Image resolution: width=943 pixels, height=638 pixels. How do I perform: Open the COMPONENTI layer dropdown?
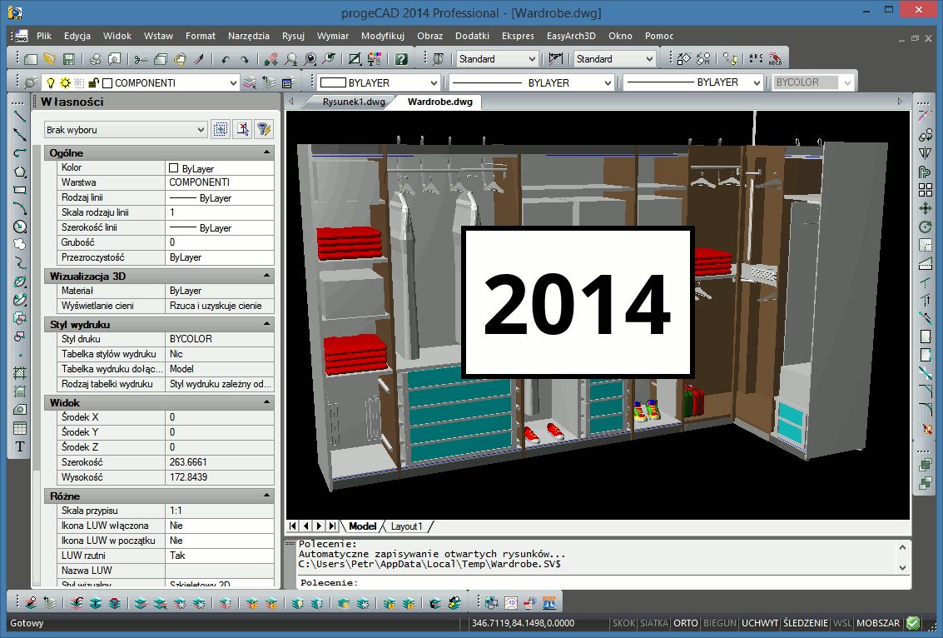(x=233, y=83)
